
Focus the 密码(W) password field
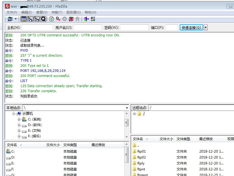pyautogui.click(x=134, y=28)
